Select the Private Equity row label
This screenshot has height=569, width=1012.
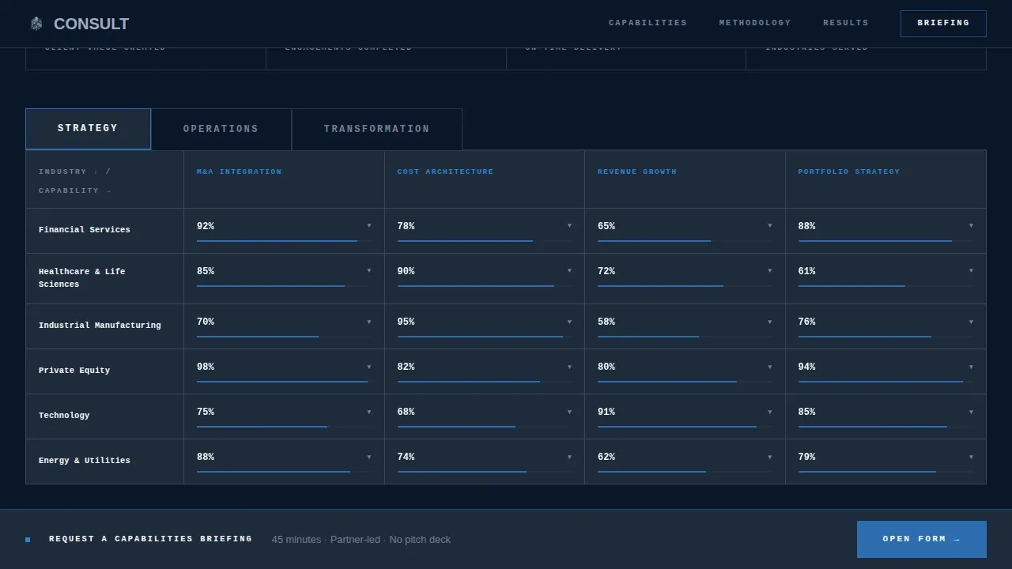pyautogui.click(x=74, y=371)
